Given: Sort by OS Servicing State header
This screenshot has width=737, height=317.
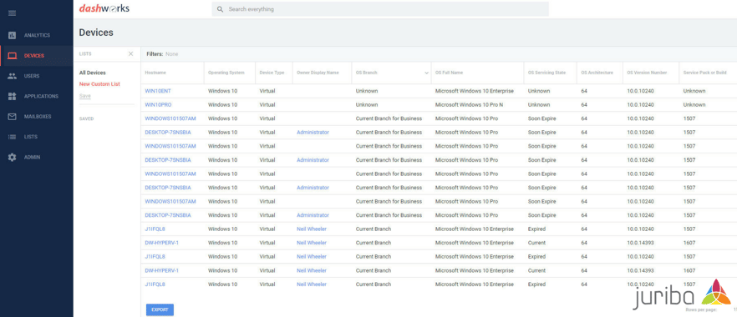Looking at the screenshot, I should pos(546,73).
